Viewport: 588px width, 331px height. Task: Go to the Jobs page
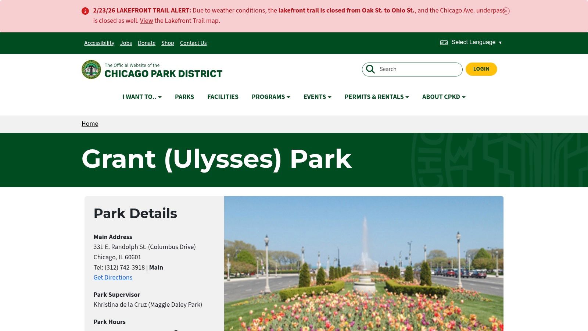(x=126, y=43)
